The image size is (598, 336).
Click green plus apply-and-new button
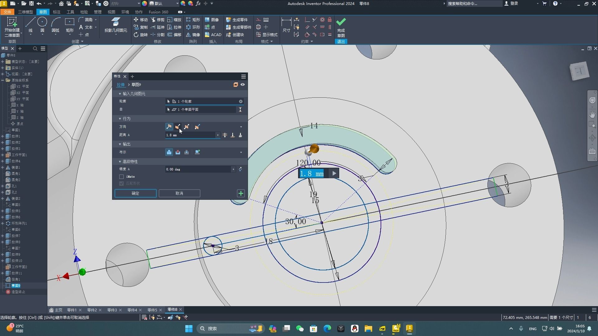241,193
